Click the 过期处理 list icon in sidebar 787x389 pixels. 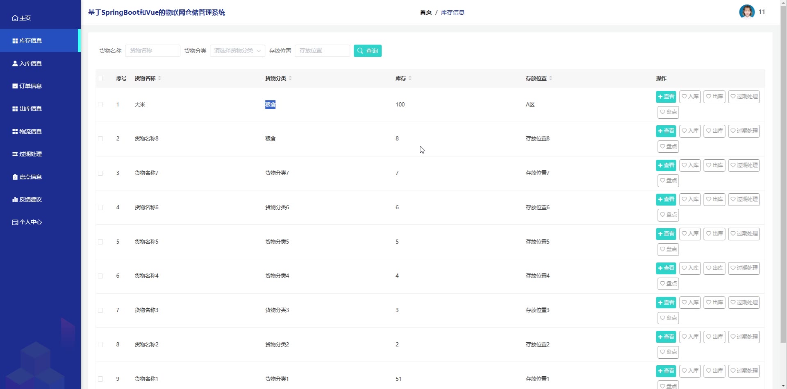pyautogui.click(x=15, y=154)
